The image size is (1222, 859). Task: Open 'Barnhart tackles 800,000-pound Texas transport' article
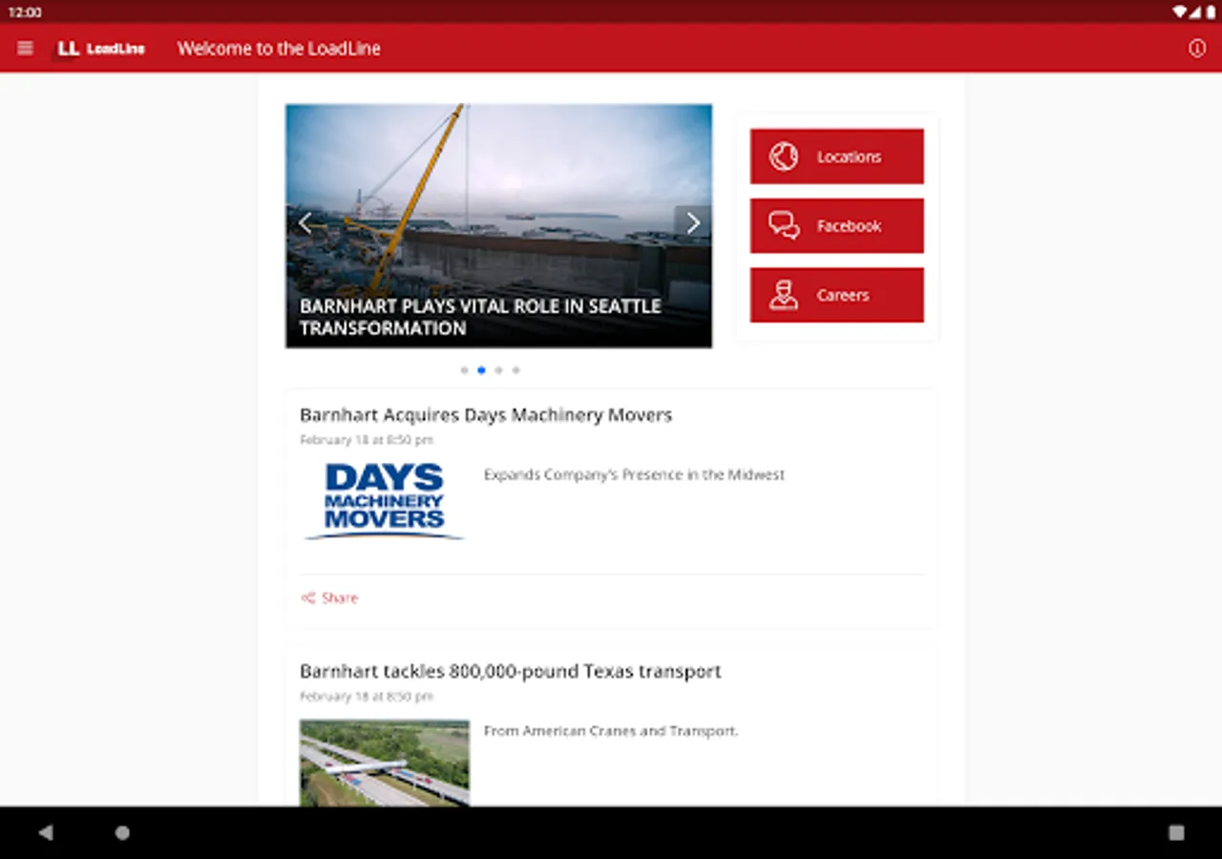pyautogui.click(x=511, y=672)
